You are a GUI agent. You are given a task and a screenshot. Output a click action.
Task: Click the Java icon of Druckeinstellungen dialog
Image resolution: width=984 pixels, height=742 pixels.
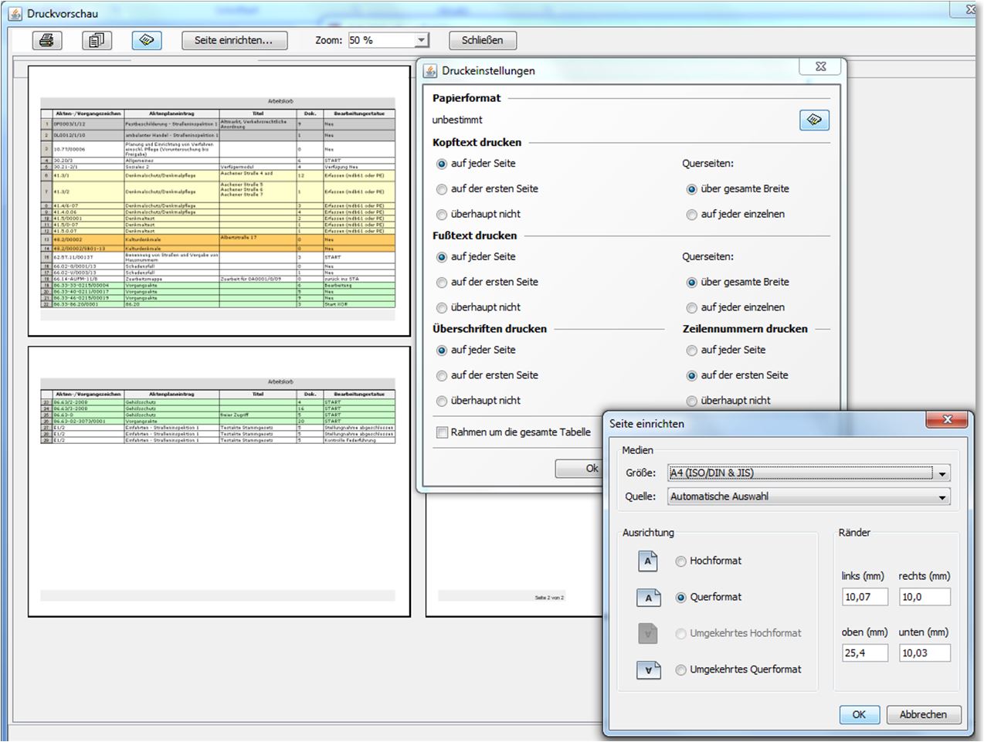(431, 70)
